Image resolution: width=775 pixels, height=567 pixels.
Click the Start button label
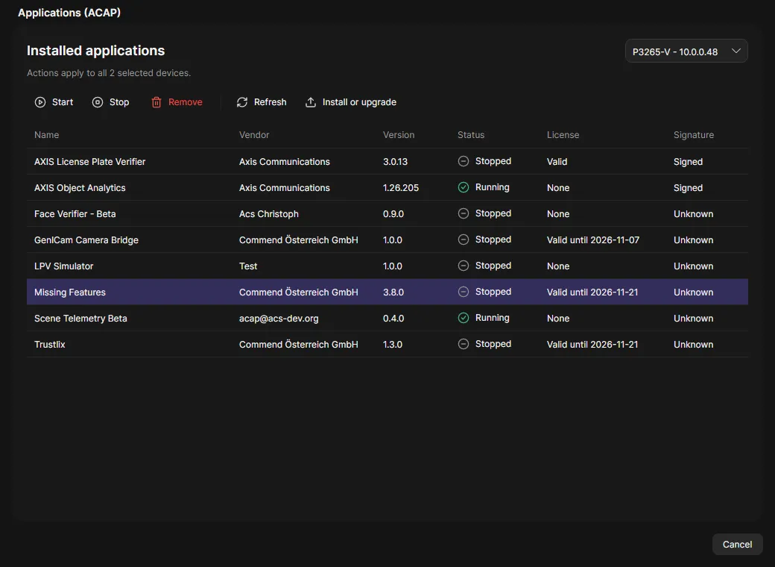[x=63, y=102]
